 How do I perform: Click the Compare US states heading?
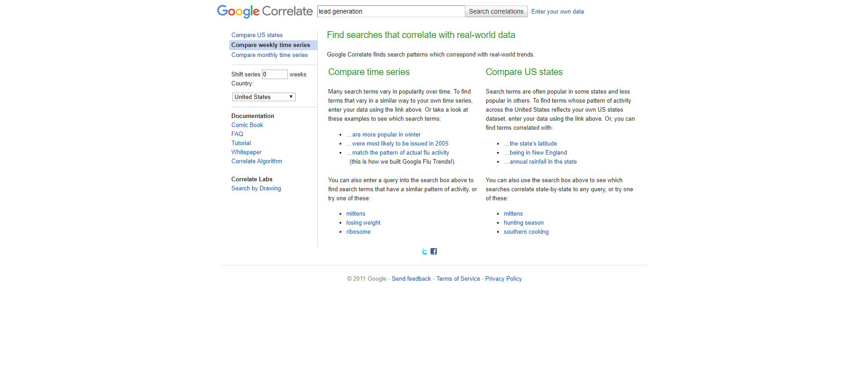pos(524,72)
